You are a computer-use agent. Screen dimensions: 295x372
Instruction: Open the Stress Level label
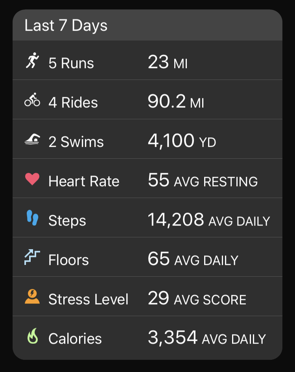88,299
